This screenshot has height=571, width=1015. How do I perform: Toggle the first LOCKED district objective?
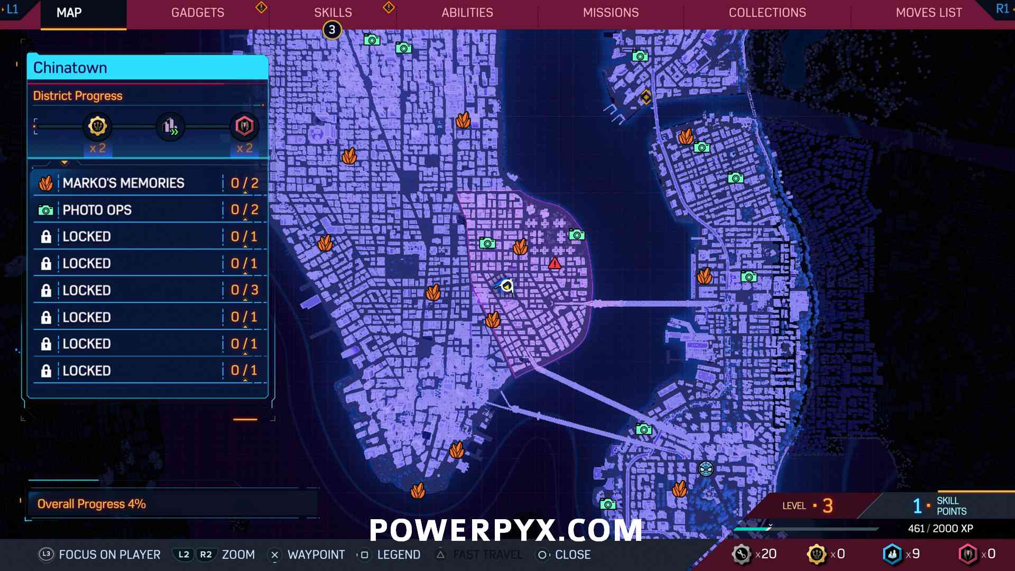pos(146,236)
